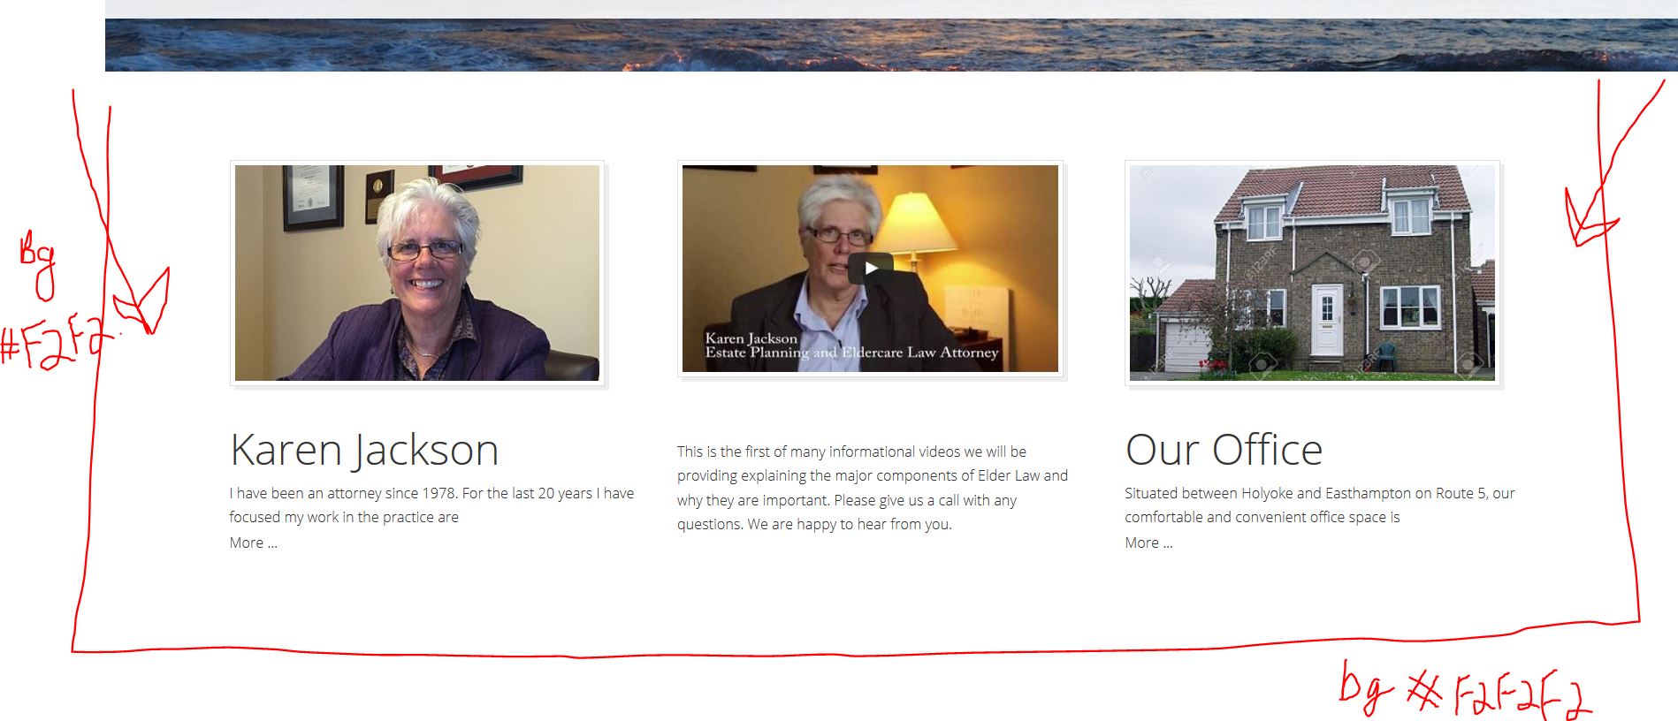Click the "attorney since 1978" paragraph
Screen dimensions: 1678x721
click(x=431, y=505)
